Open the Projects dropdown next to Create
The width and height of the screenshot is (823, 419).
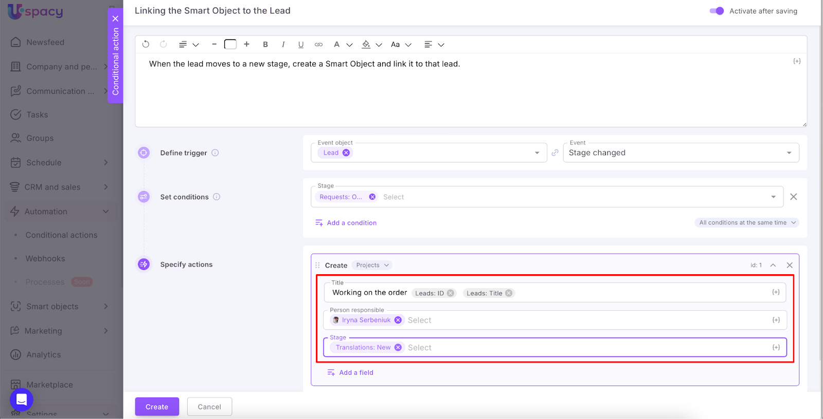[x=372, y=265]
